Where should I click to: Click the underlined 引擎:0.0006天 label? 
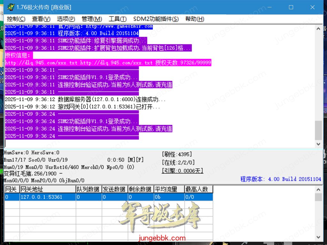182,171
